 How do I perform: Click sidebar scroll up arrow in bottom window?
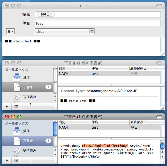[x=55, y=150]
